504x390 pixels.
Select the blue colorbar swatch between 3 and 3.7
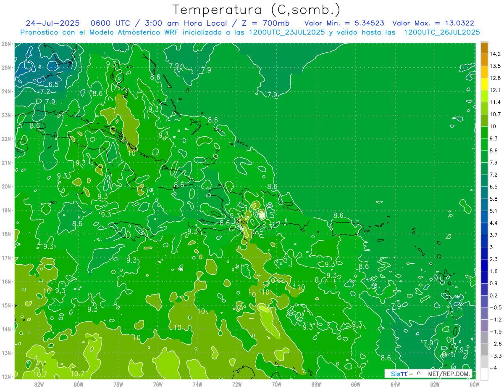pos(484,241)
